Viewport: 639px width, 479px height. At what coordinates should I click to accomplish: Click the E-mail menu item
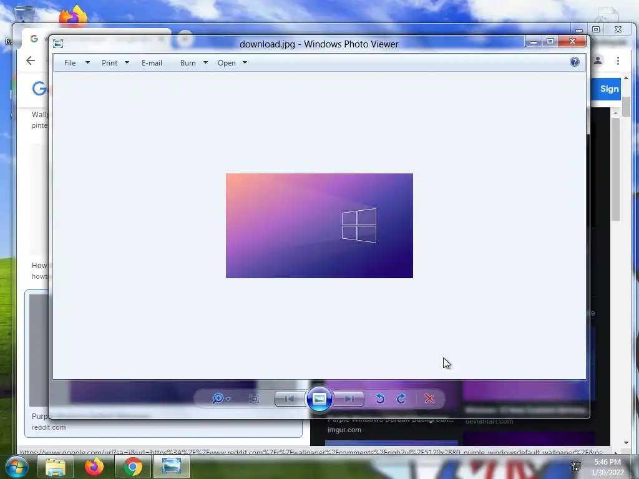(152, 63)
